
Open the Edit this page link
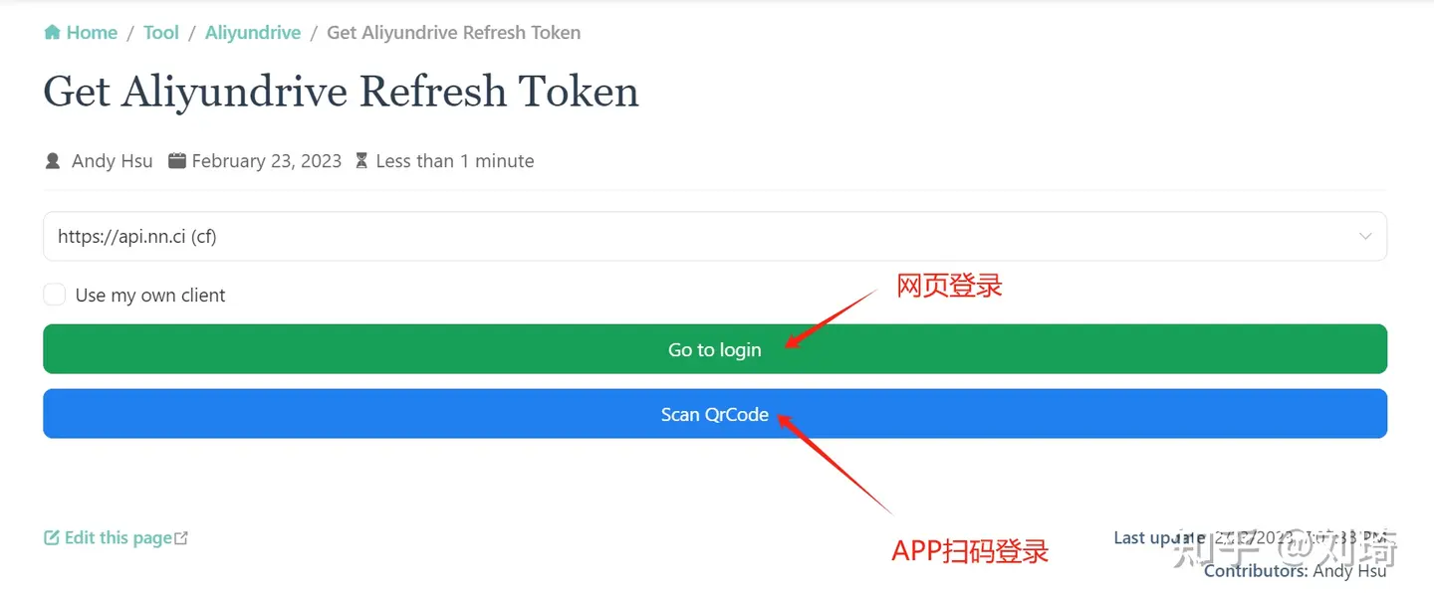click(117, 538)
